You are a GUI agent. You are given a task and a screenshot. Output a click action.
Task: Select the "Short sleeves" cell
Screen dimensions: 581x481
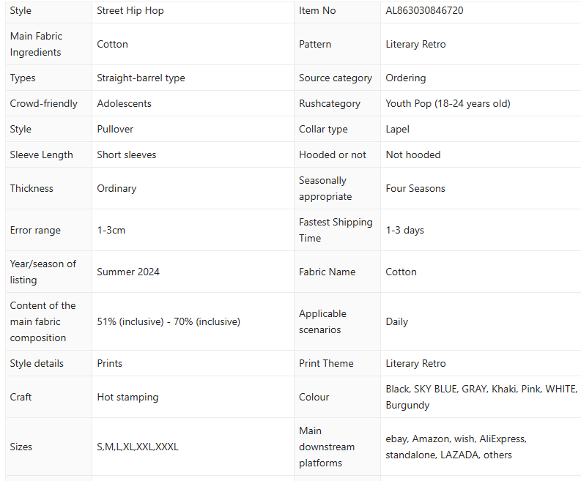pyautogui.click(x=126, y=154)
